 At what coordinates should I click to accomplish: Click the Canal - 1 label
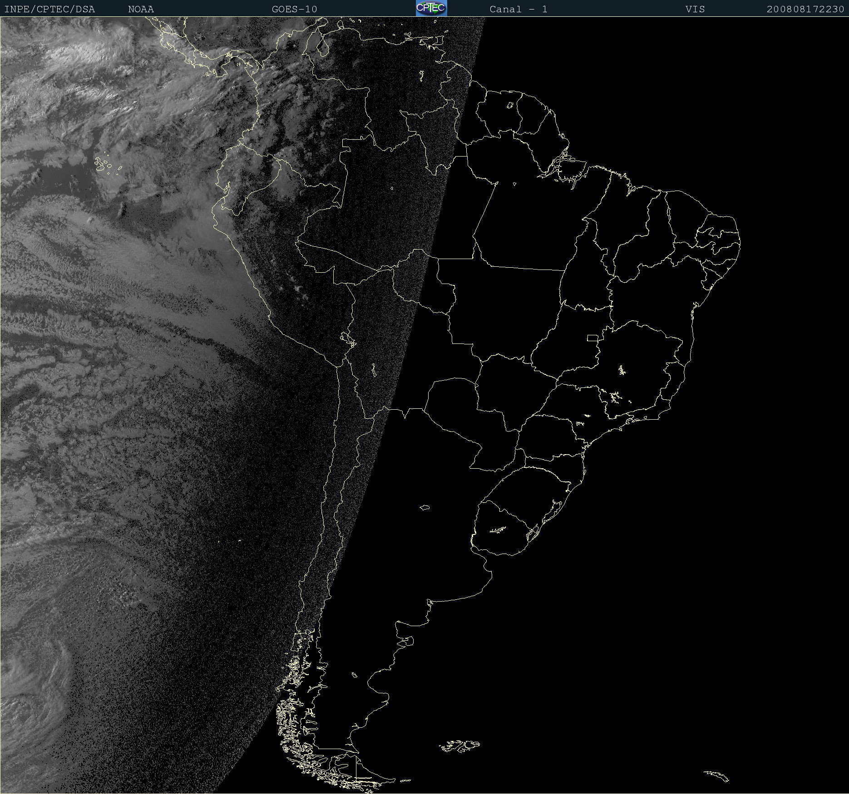click(518, 9)
